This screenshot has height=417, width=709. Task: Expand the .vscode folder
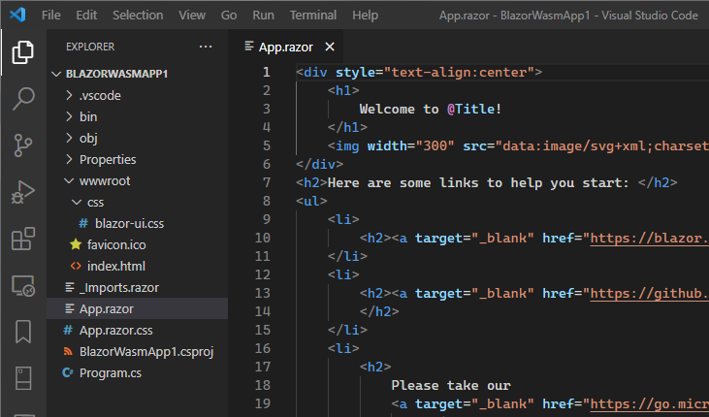tap(69, 95)
